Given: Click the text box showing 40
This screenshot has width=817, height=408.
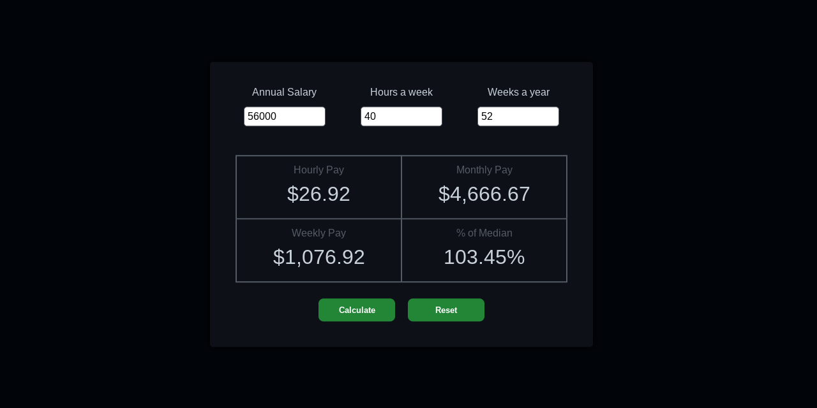Looking at the screenshot, I should 401,117.
